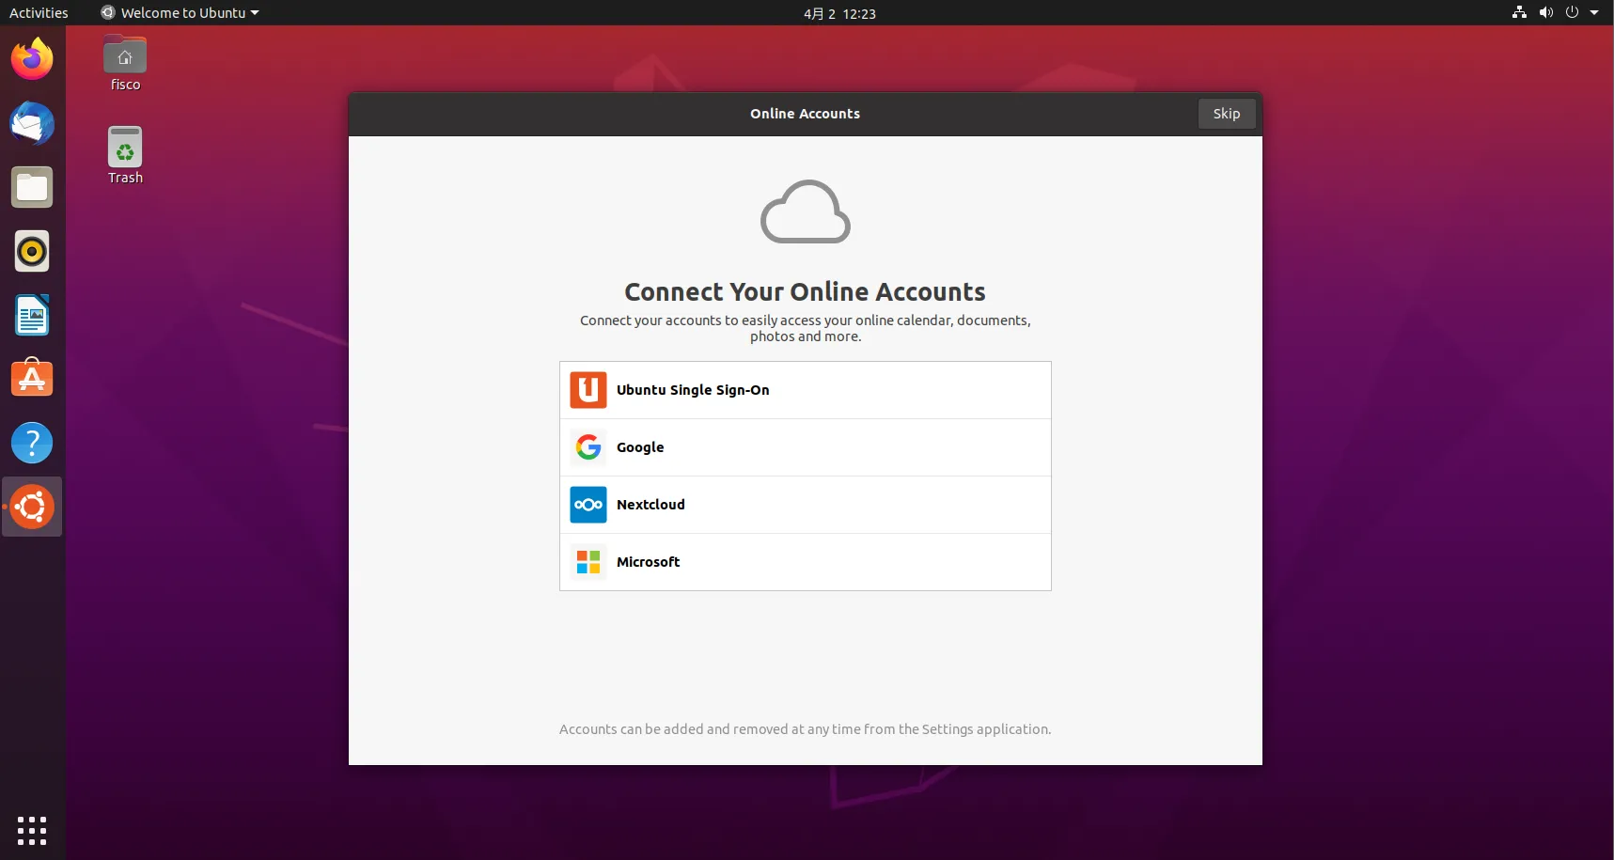Open Firefox from the dock
Screen dimensions: 1614x860
tap(32, 59)
